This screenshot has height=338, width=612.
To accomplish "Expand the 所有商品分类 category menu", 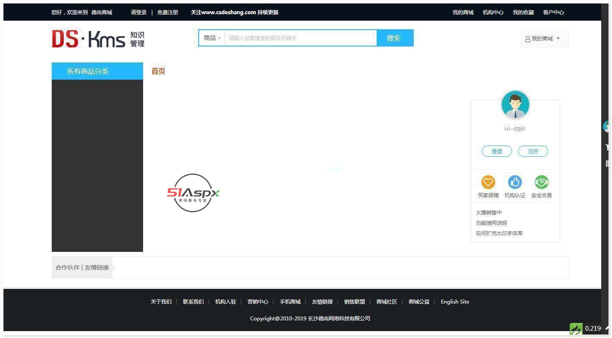I will coord(97,71).
